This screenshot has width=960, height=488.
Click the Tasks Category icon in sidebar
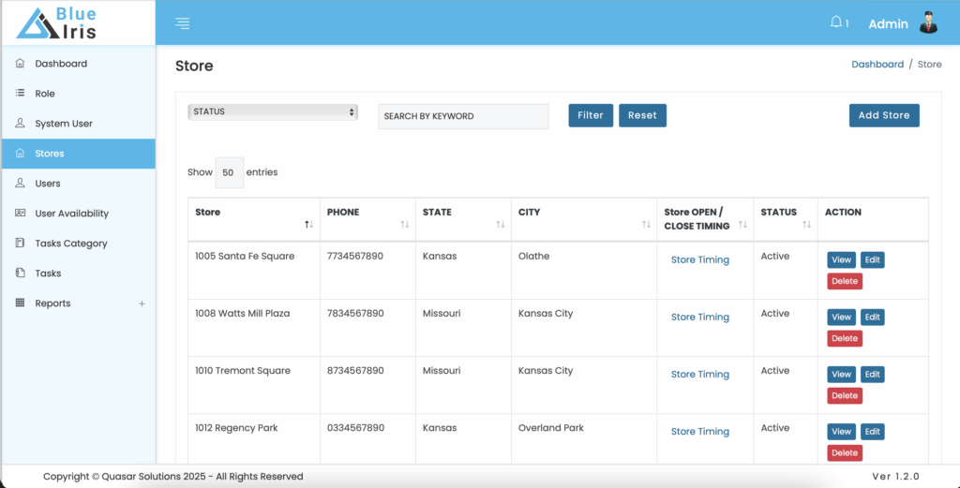(21, 244)
